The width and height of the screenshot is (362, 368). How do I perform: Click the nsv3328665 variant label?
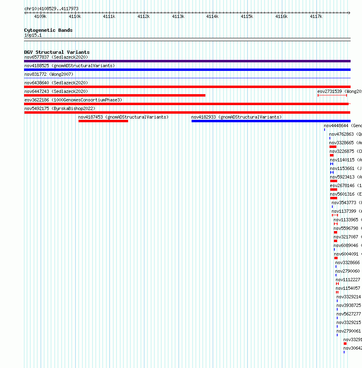point(345,143)
